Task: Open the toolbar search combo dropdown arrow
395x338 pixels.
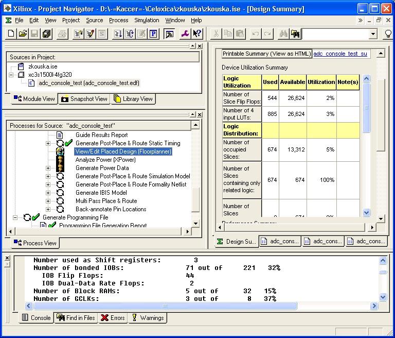Action: 373,34
